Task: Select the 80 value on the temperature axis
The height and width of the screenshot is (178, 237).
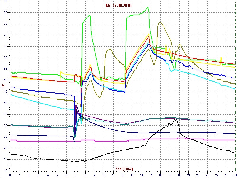Action: (5, 12)
